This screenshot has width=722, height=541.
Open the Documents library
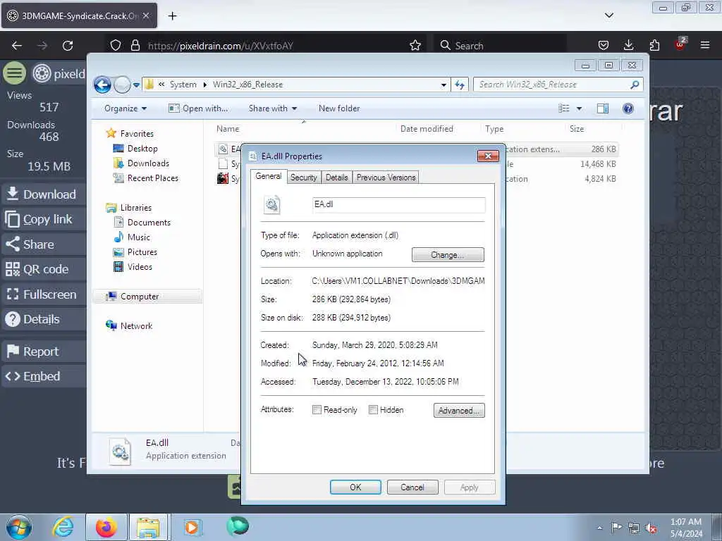click(149, 222)
